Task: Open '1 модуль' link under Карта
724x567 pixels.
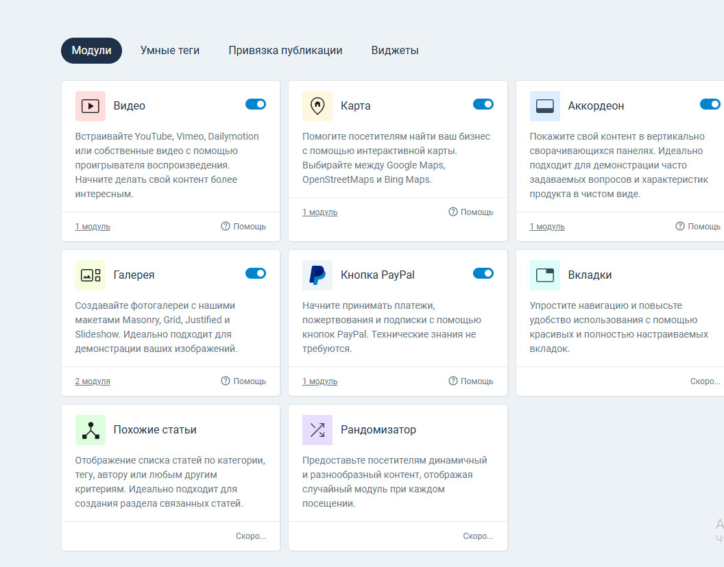Action: tap(320, 212)
